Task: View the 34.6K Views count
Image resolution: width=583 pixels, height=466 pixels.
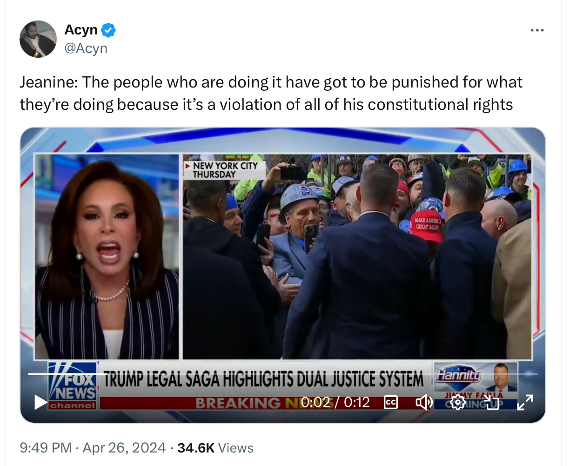Action: click(x=215, y=448)
